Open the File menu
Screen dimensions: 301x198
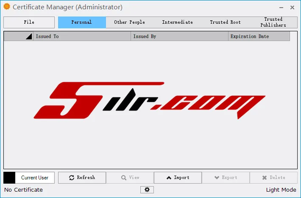tap(29, 22)
